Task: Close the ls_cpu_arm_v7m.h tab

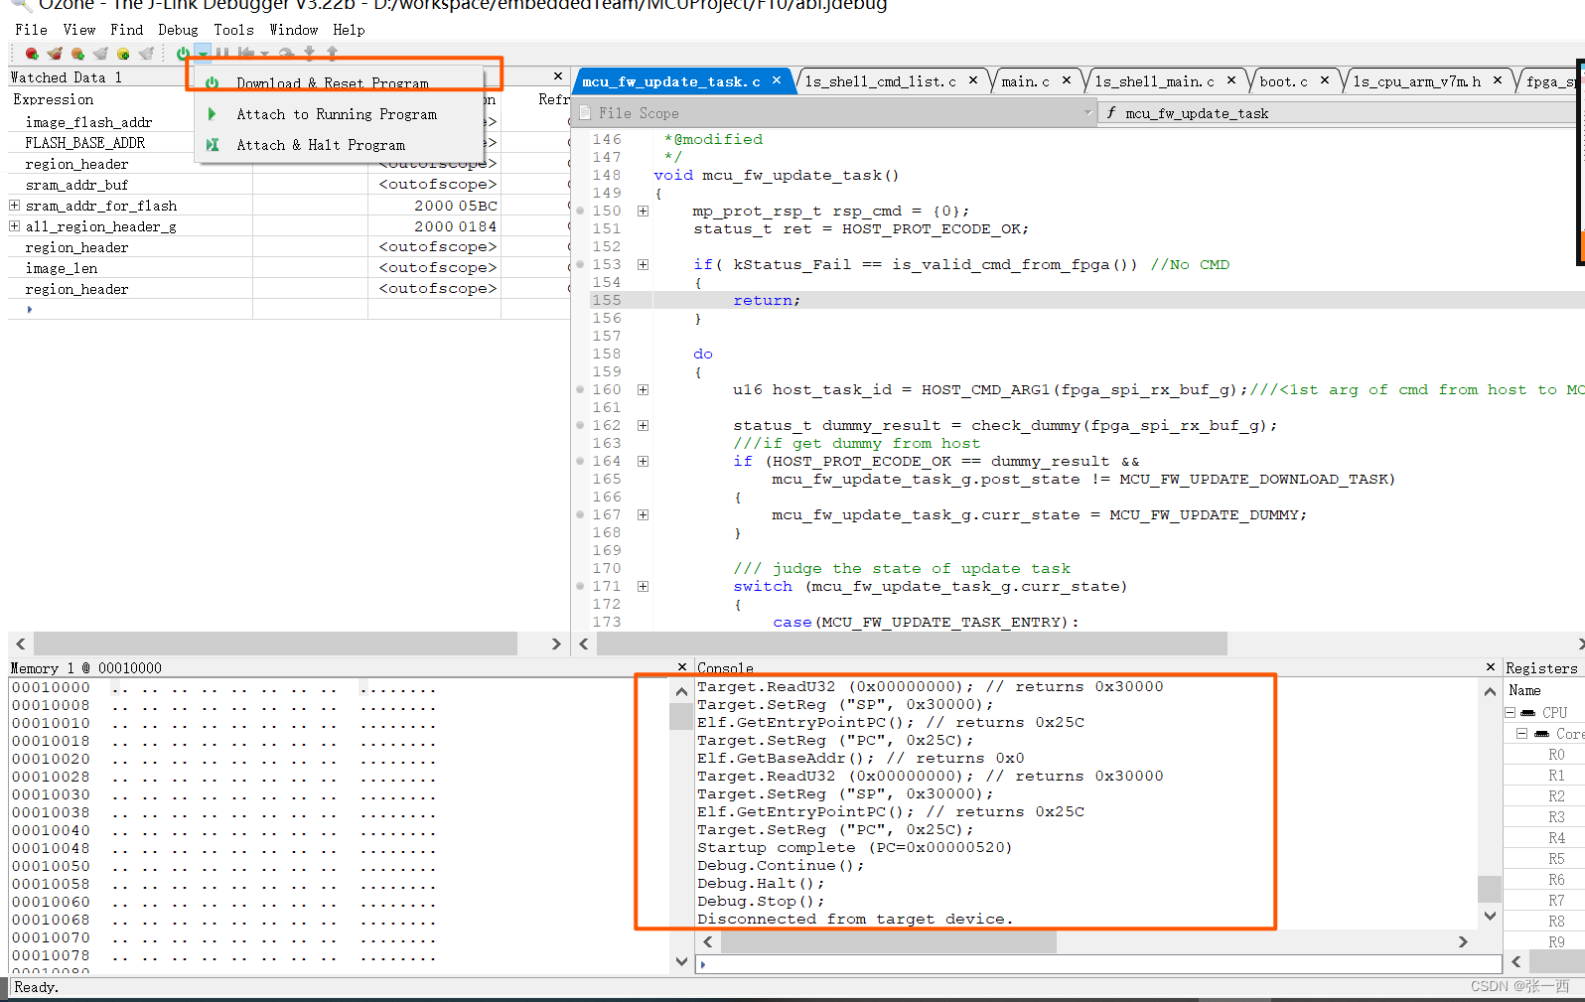Action: coord(1498,80)
